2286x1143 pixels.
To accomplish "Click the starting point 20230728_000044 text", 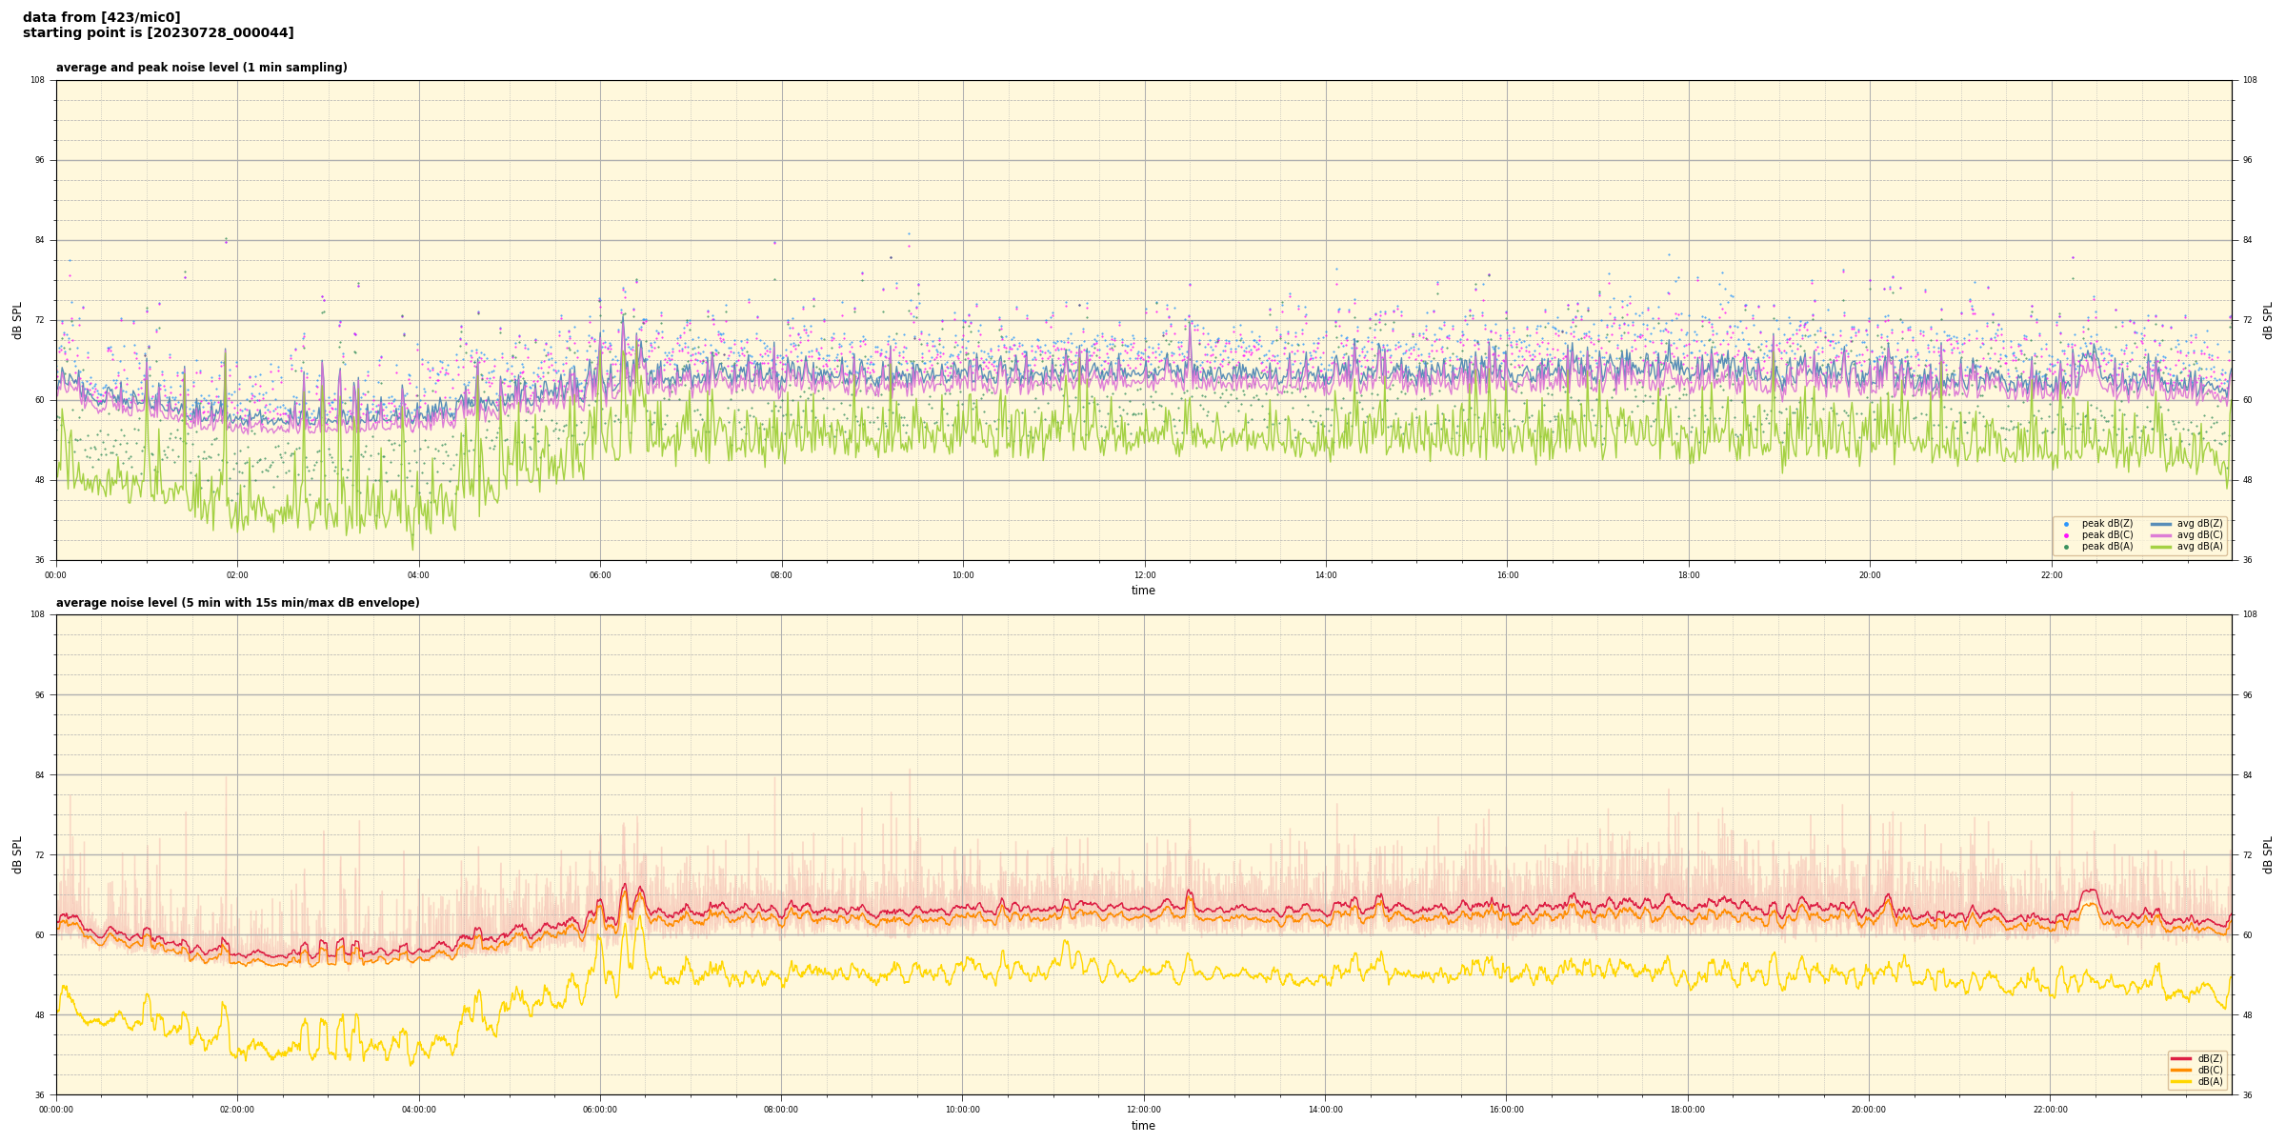I will coord(158,33).
